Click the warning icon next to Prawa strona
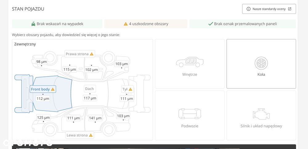 pyautogui.click(x=91, y=54)
